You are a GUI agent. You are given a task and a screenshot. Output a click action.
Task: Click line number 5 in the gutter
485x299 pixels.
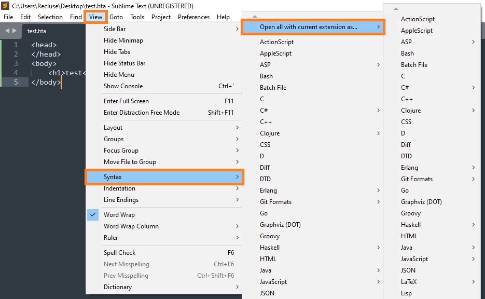point(16,82)
